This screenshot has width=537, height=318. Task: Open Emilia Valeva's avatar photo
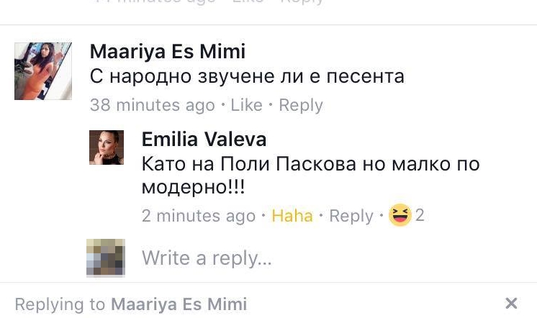[x=107, y=147]
